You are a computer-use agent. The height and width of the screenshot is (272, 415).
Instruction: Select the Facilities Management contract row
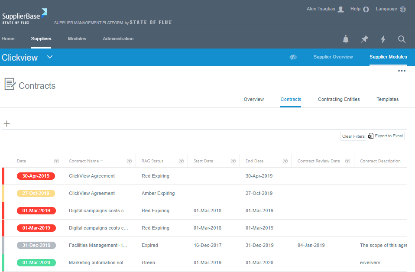click(x=98, y=245)
